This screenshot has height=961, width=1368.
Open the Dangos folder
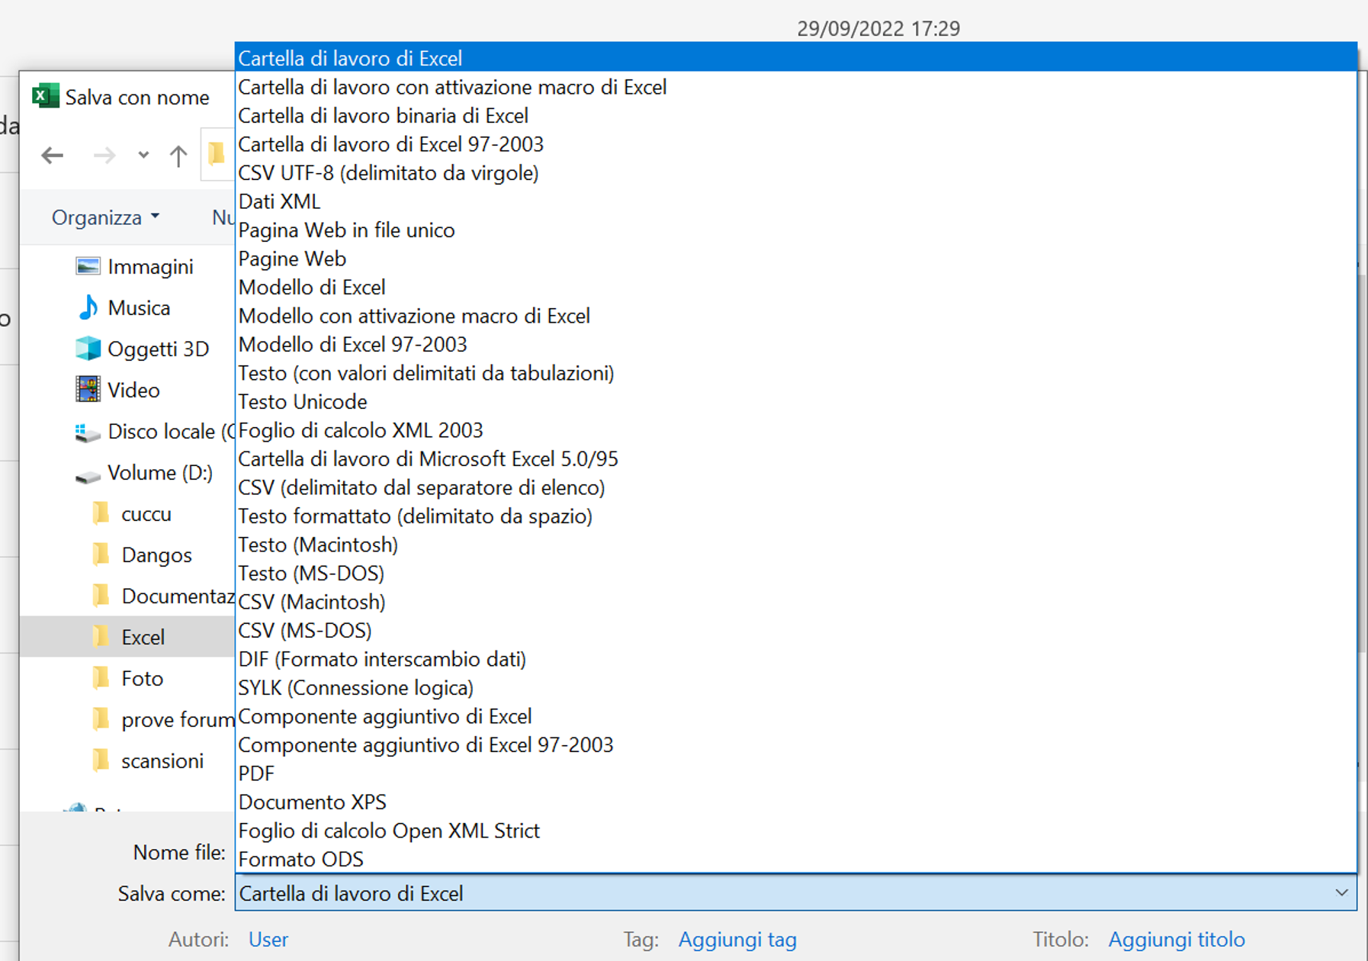pos(156,554)
